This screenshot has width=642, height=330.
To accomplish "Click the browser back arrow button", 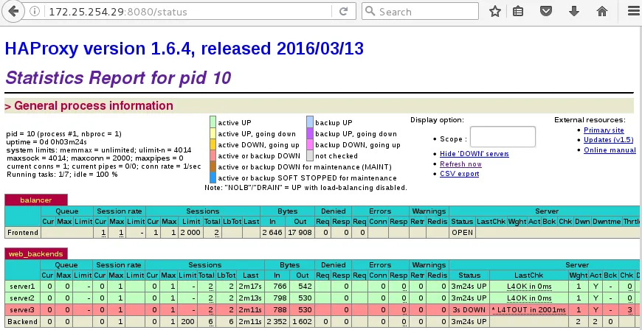I will (x=13, y=11).
